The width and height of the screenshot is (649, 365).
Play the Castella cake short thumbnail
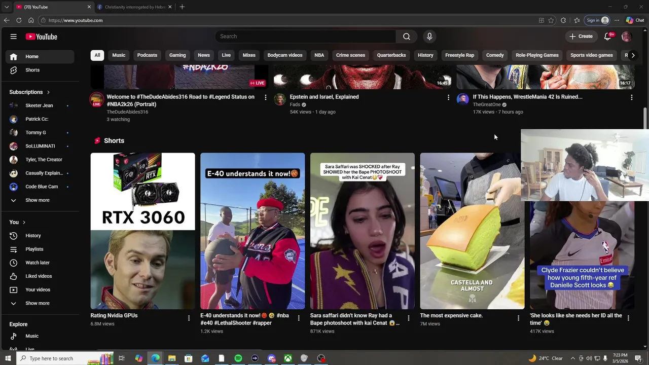(x=472, y=231)
